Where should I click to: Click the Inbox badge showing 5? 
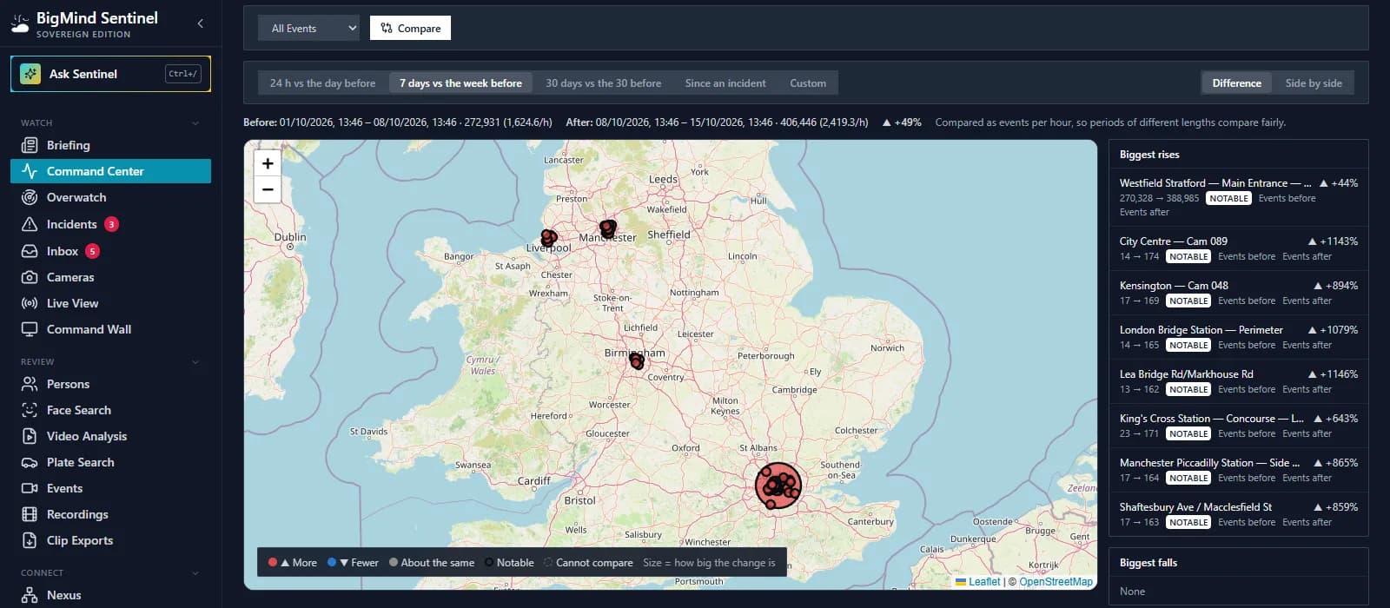(x=92, y=251)
